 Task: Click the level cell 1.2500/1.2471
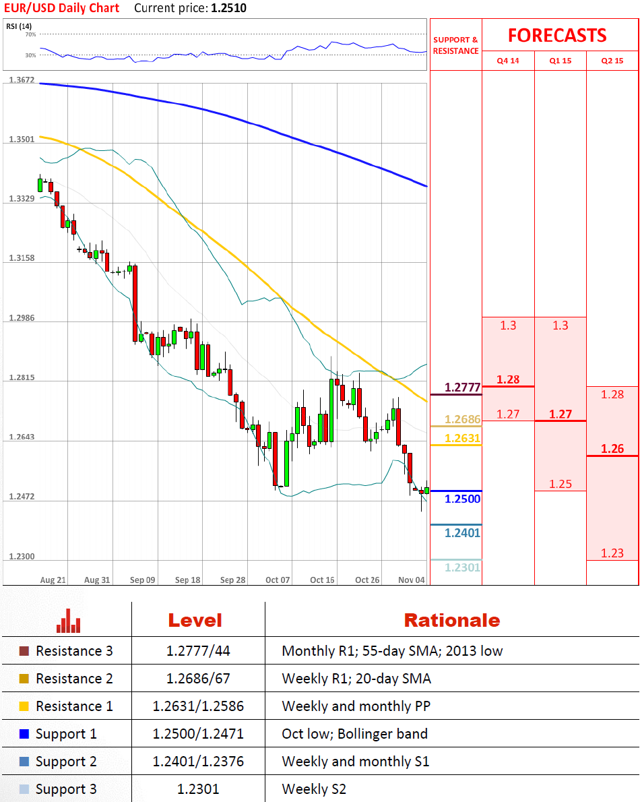tap(198, 734)
